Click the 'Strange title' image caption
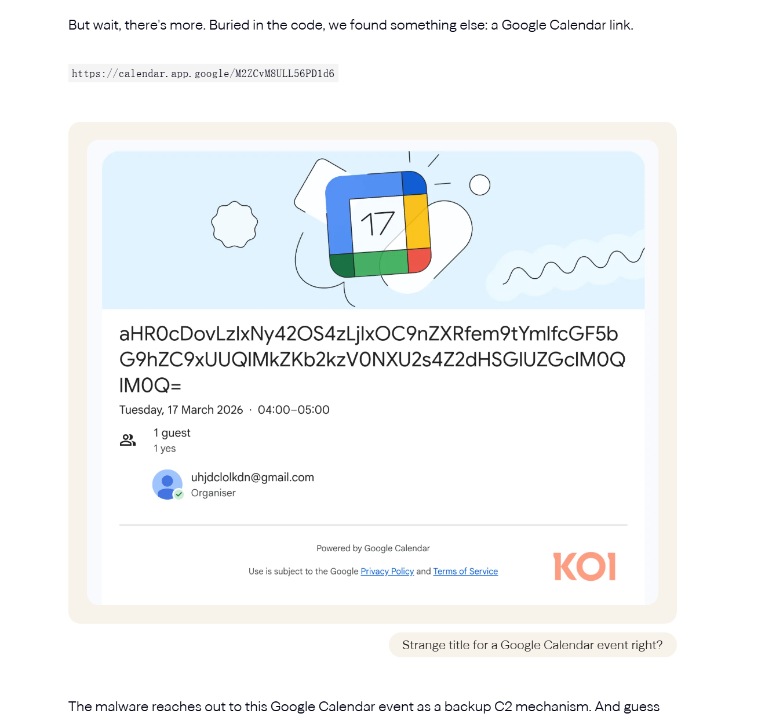 tap(532, 645)
